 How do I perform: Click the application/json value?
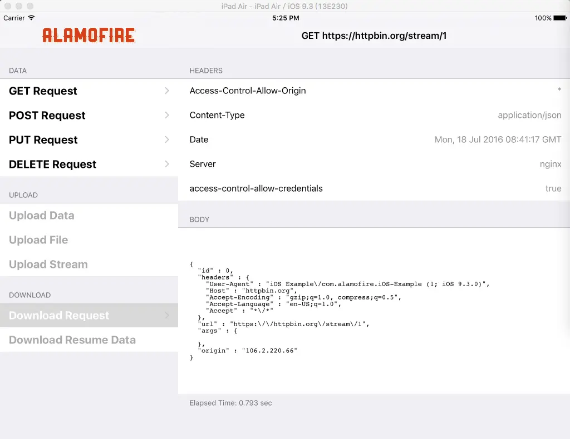[529, 115]
